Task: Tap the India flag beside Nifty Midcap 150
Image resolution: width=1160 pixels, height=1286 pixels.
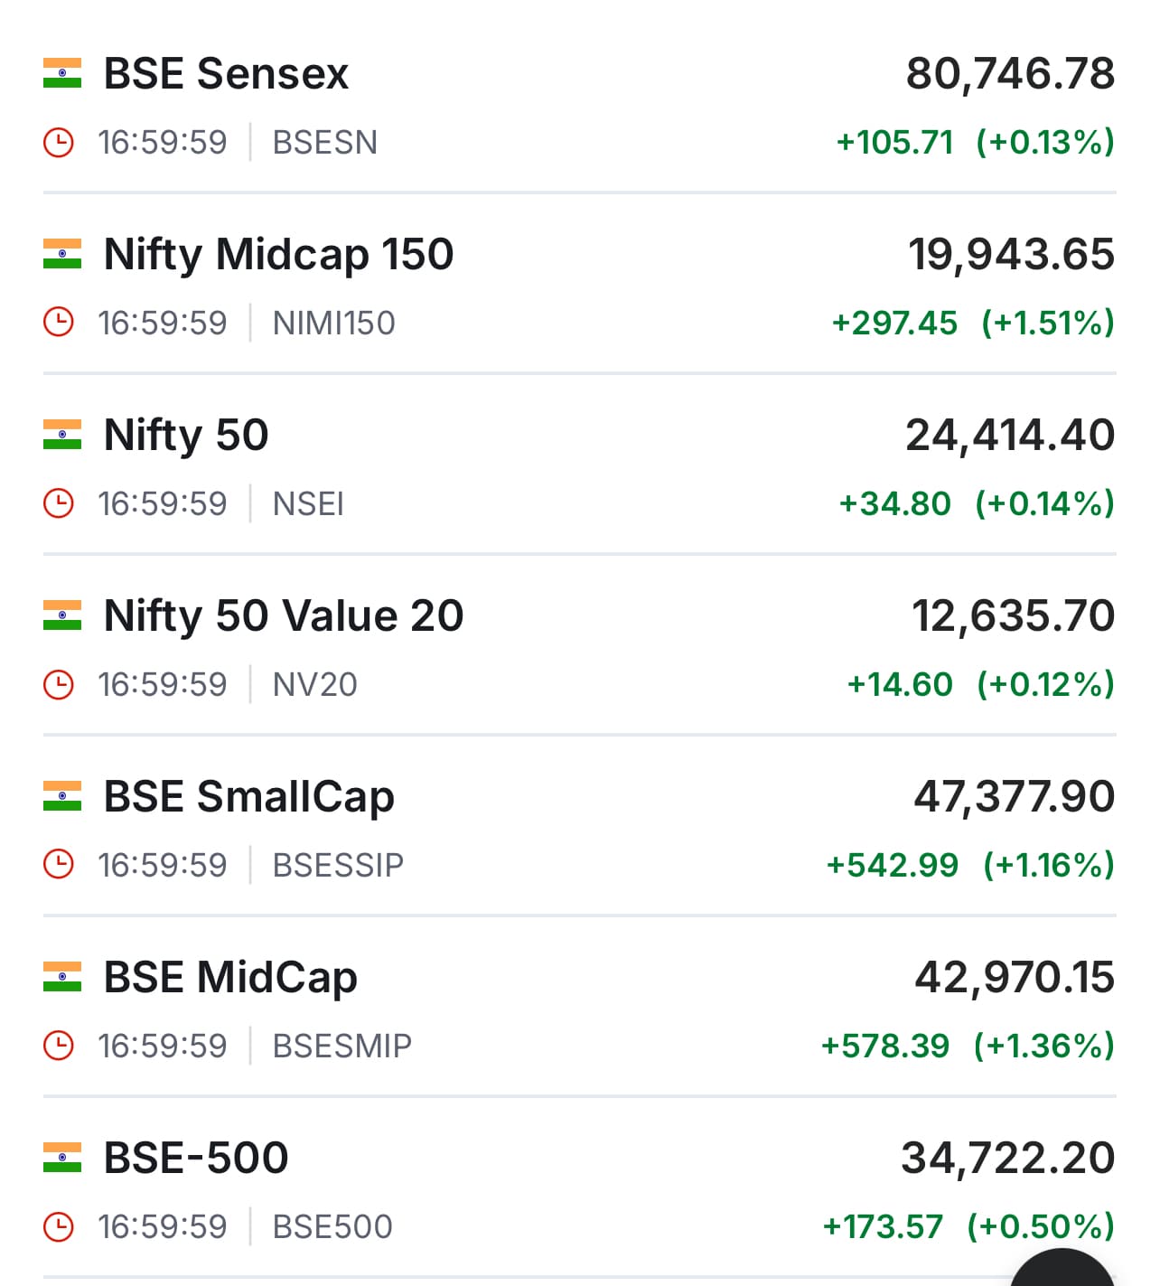Action: coord(62,254)
